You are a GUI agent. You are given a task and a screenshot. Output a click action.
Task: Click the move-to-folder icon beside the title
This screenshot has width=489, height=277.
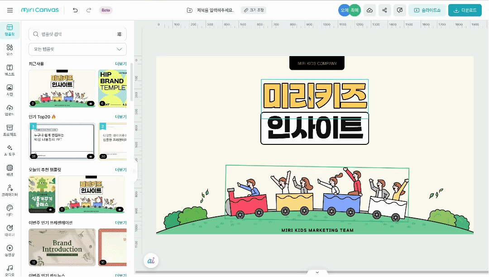tap(190, 10)
